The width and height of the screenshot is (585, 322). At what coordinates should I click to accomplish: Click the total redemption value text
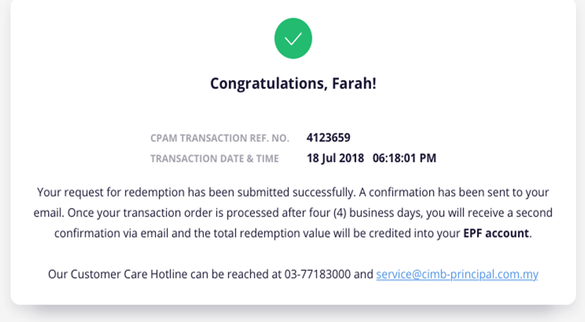tap(272, 233)
